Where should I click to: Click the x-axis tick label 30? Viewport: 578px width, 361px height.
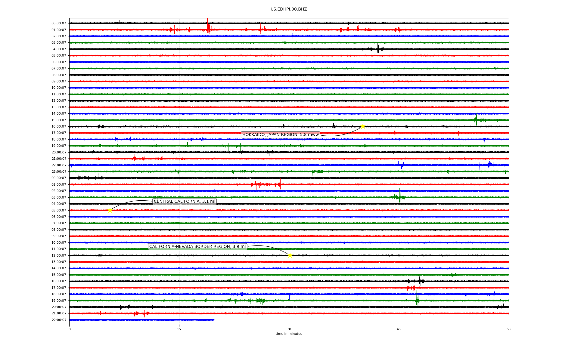coord(289,329)
